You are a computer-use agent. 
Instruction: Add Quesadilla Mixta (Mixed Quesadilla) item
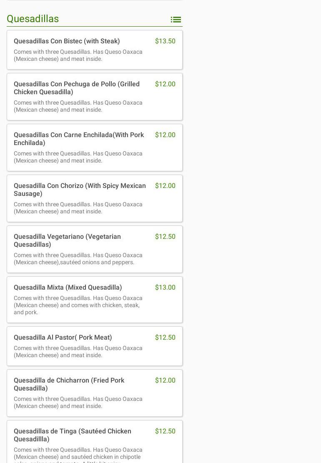[95, 300]
